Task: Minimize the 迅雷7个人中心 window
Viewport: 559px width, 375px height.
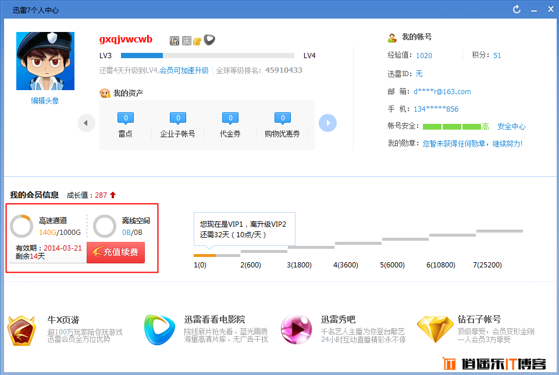Action: click(x=533, y=10)
